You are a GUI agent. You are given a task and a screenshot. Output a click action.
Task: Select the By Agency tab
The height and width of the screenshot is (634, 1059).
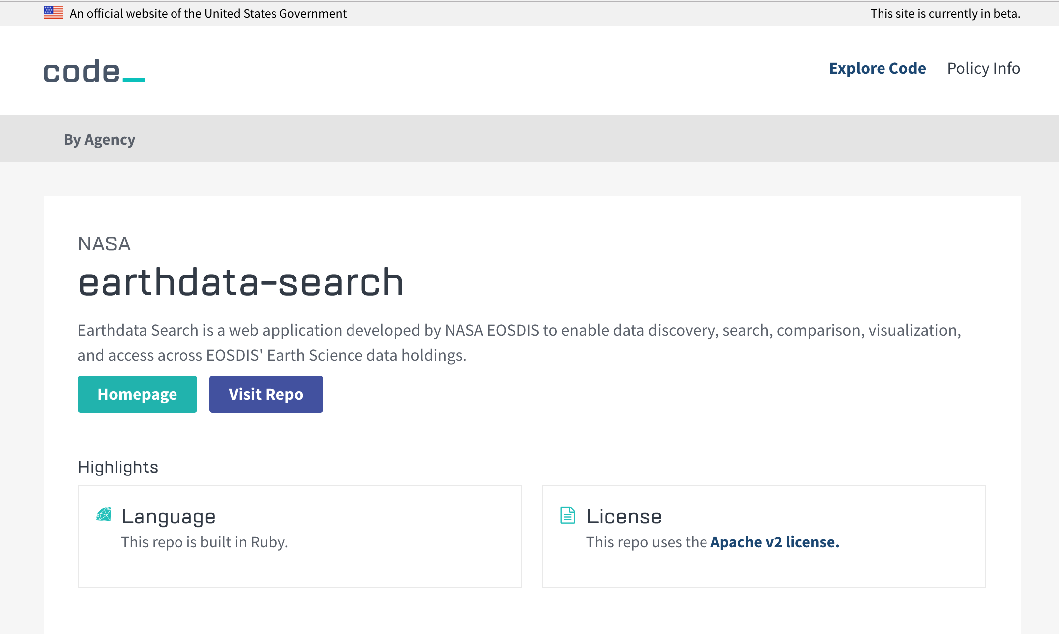click(99, 139)
